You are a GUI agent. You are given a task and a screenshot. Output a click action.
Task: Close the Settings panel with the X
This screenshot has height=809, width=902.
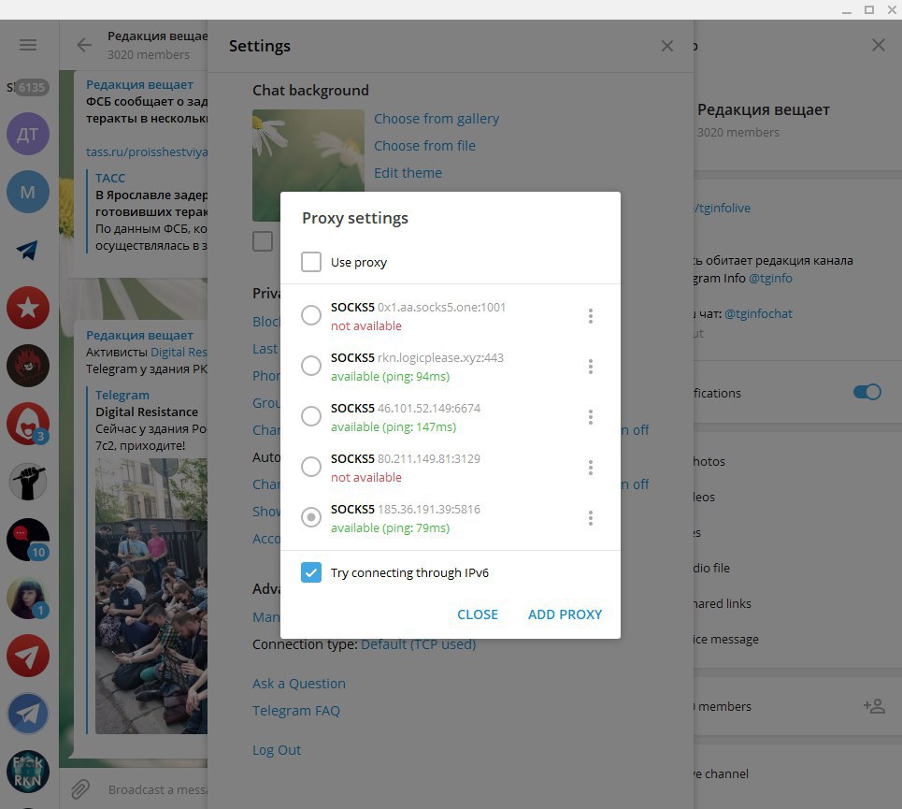667,46
